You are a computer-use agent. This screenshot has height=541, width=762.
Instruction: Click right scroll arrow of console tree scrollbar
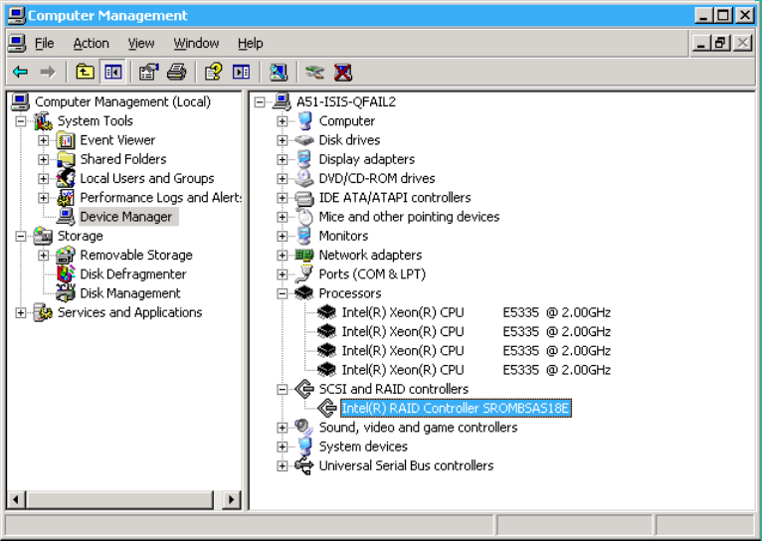pyautogui.click(x=232, y=499)
